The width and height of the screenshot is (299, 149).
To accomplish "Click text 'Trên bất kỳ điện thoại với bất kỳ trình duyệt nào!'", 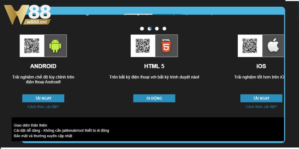I will coord(154,77).
